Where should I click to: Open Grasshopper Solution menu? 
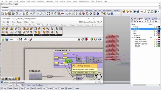point(26,22)
